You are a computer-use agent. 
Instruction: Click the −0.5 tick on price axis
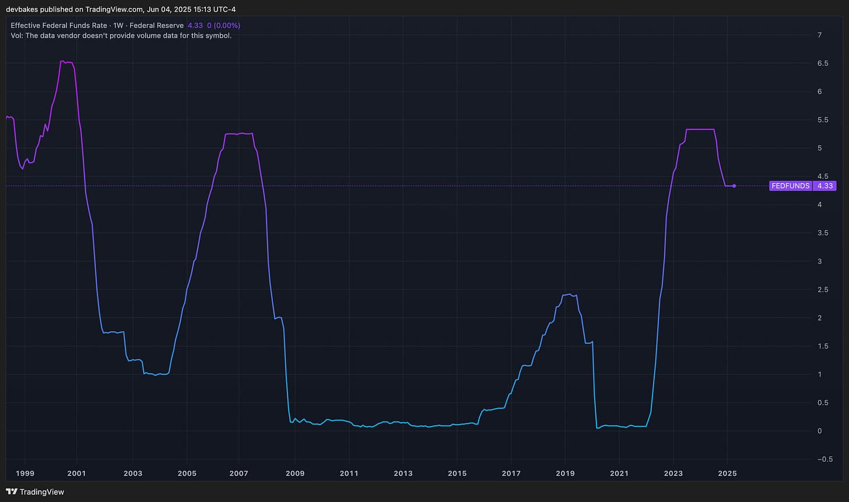coord(825,459)
